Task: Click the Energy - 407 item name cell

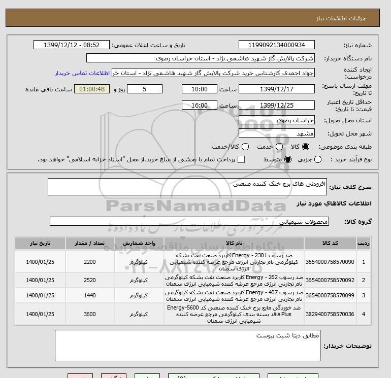Action: point(234,295)
